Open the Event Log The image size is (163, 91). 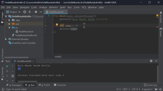tap(150, 85)
